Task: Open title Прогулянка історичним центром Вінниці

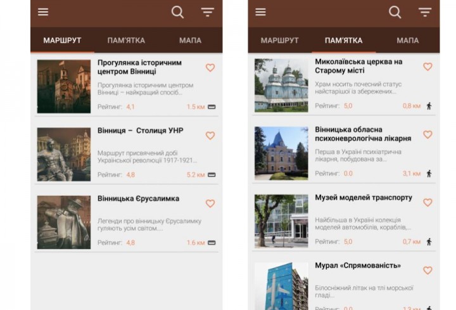Action: click(x=139, y=67)
